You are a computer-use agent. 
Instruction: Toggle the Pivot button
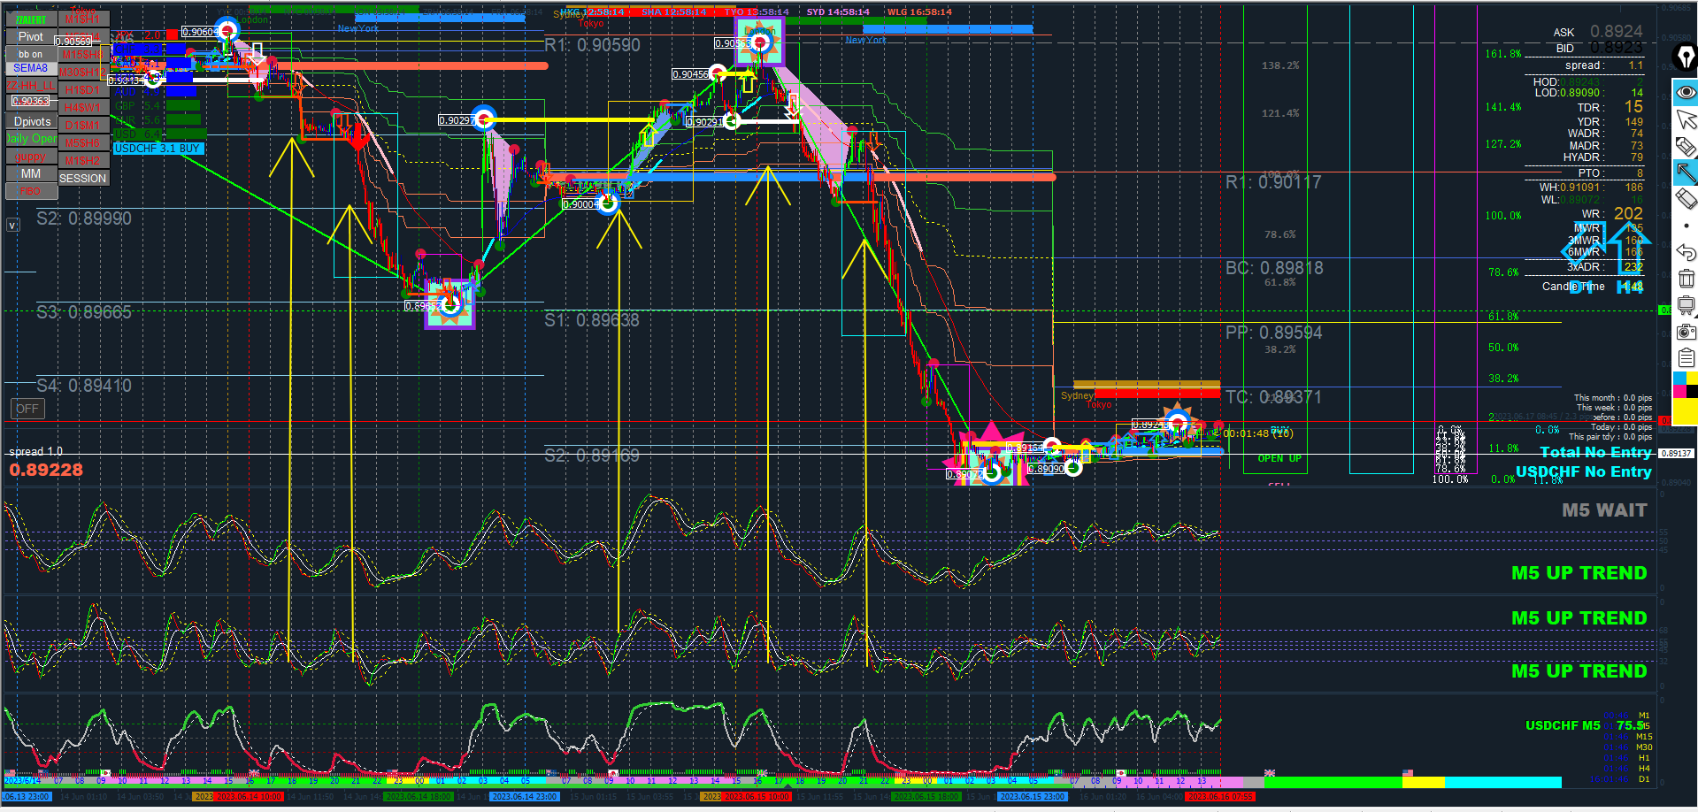tap(31, 36)
